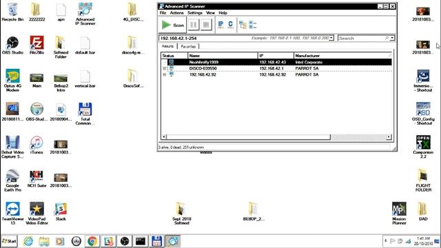Open the View menu
Viewport: 441px width, 248px height.
pyautogui.click(x=210, y=12)
